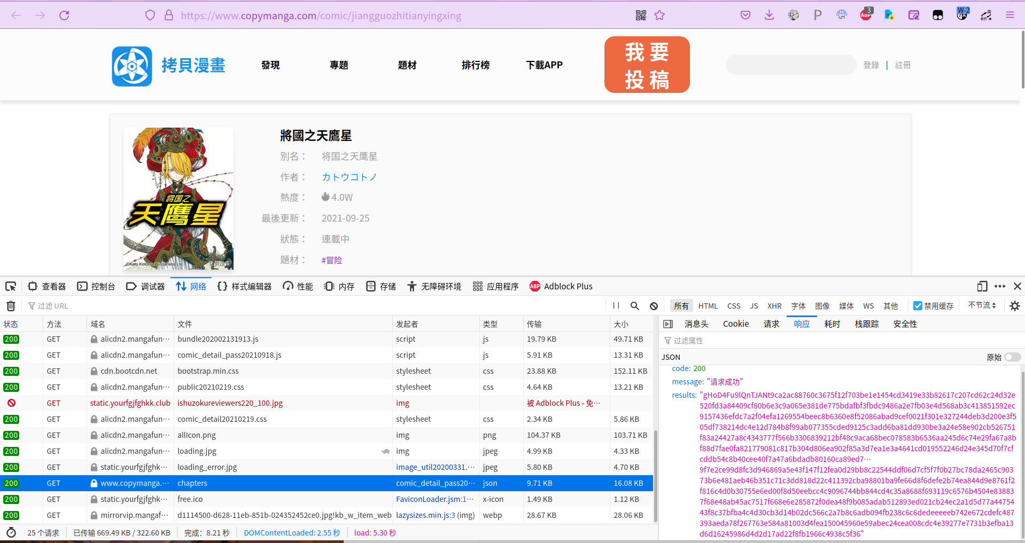Open the network request search
Viewport: 1025px width, 543px height.
[634, 305]
